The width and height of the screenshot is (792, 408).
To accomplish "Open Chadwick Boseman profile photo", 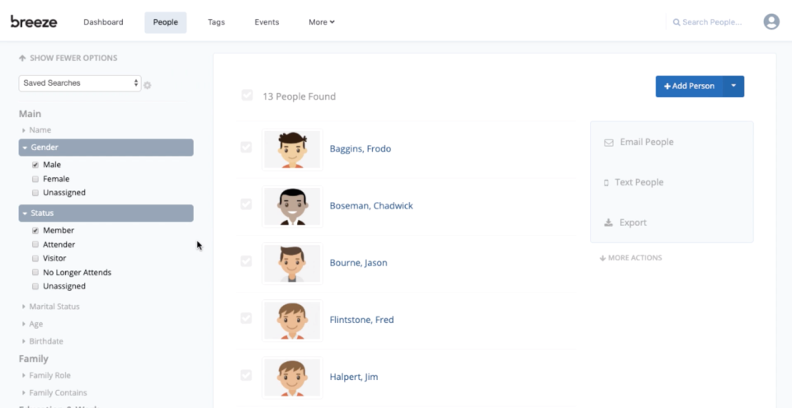I will (292, 207).
